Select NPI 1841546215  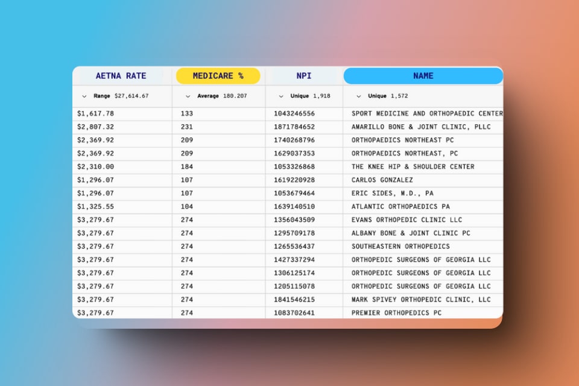point(294,300)
